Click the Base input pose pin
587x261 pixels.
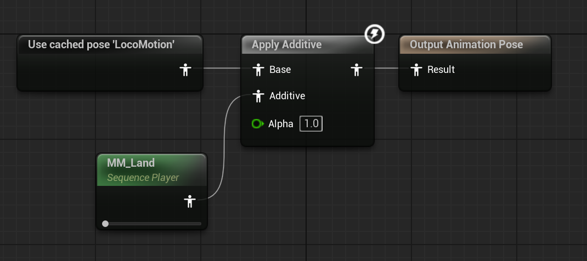point(258,70)
